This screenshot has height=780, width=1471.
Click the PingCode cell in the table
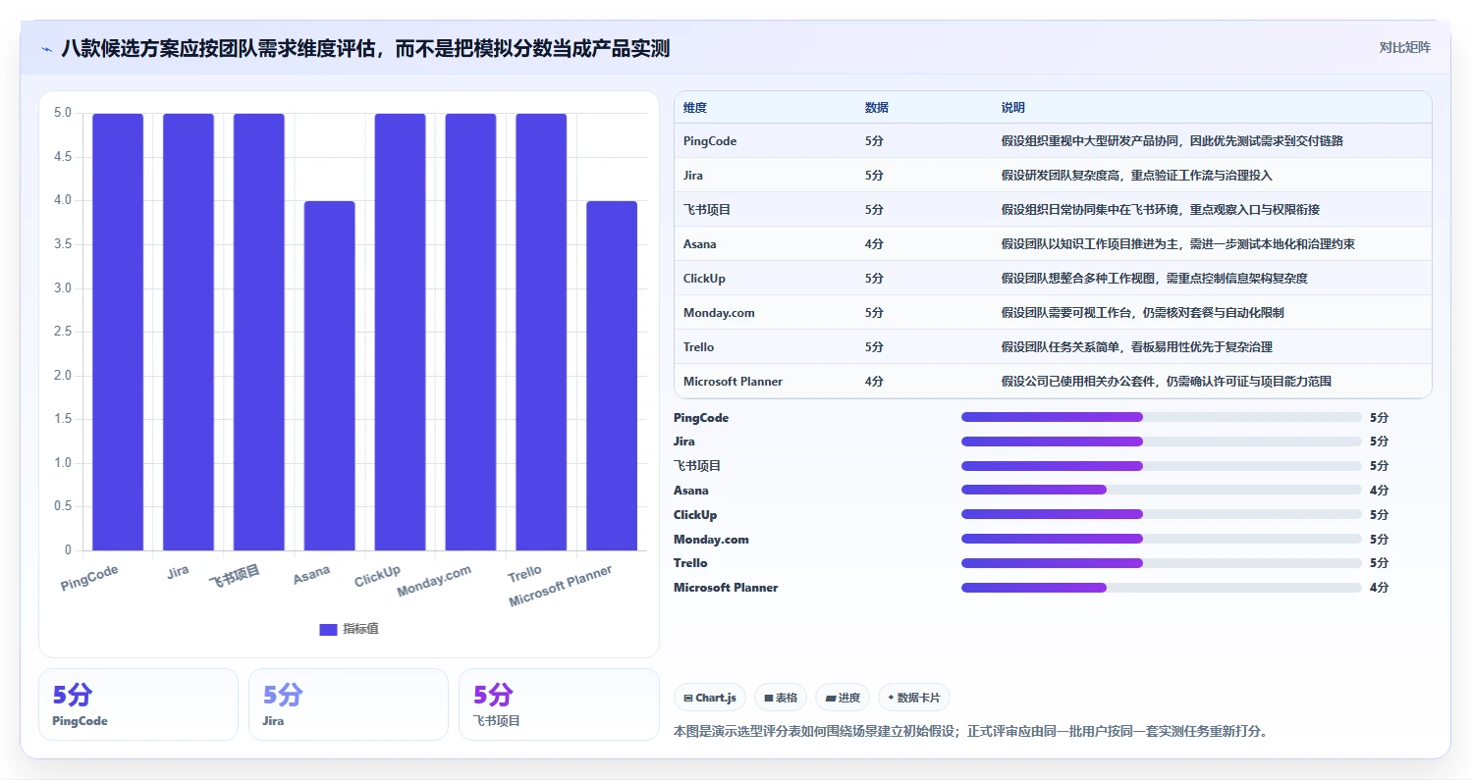[710, 141]
